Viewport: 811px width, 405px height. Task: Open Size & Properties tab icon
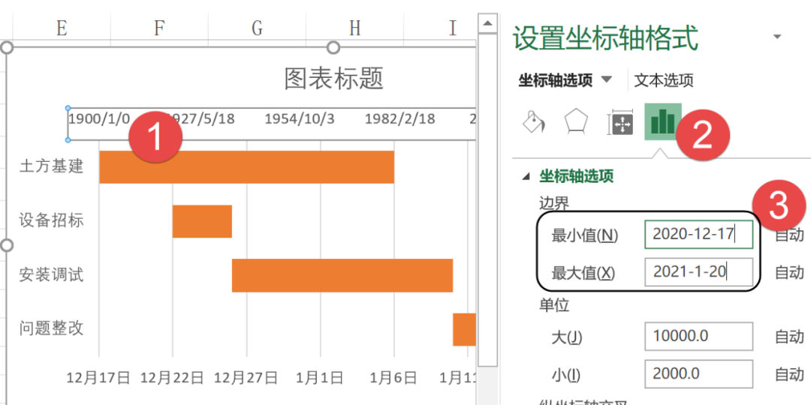[x=620, y=122]
